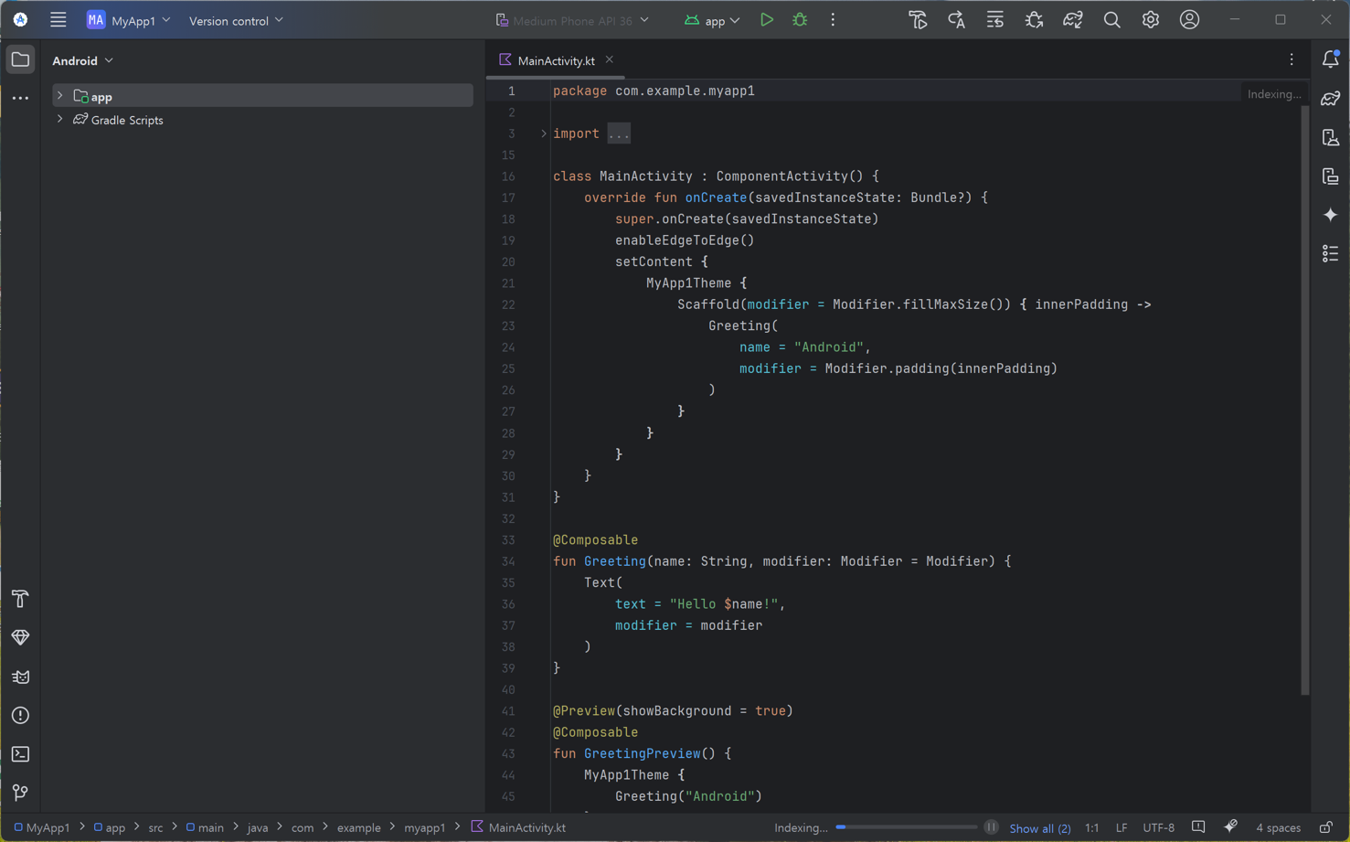
Task: Click line number 16 in gutter
Action: click(x=508, y=176)
